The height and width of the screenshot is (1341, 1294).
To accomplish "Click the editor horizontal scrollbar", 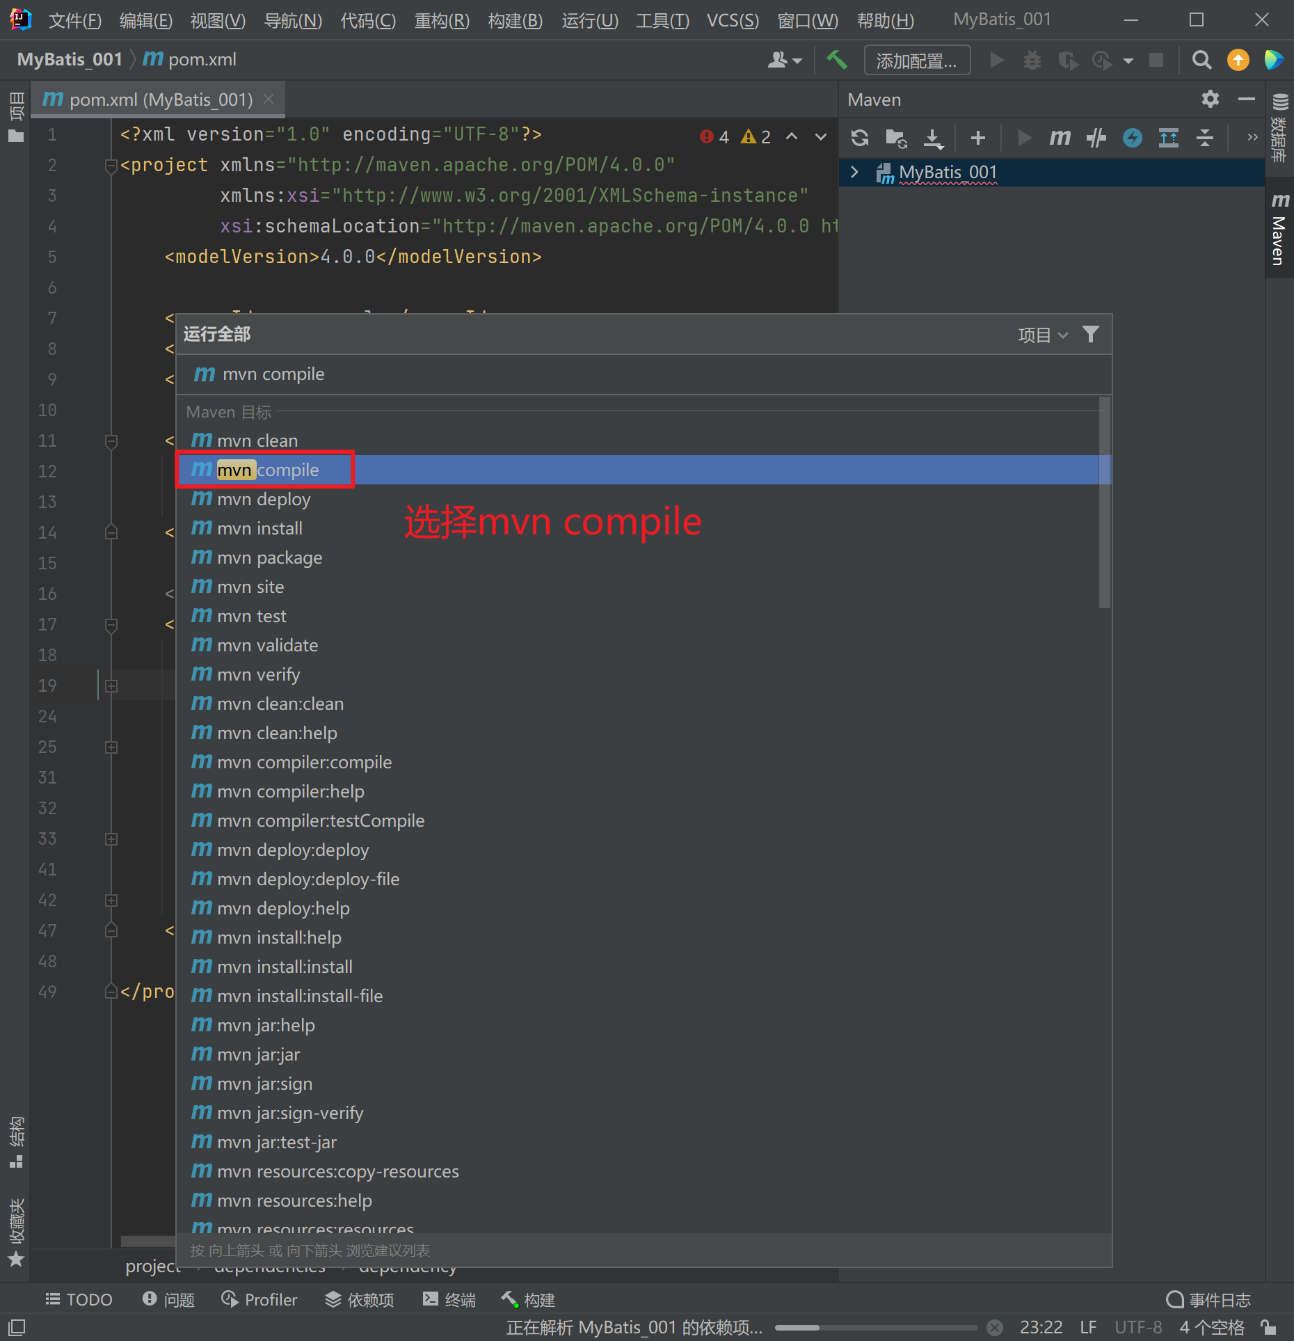I will point(148,1241).
